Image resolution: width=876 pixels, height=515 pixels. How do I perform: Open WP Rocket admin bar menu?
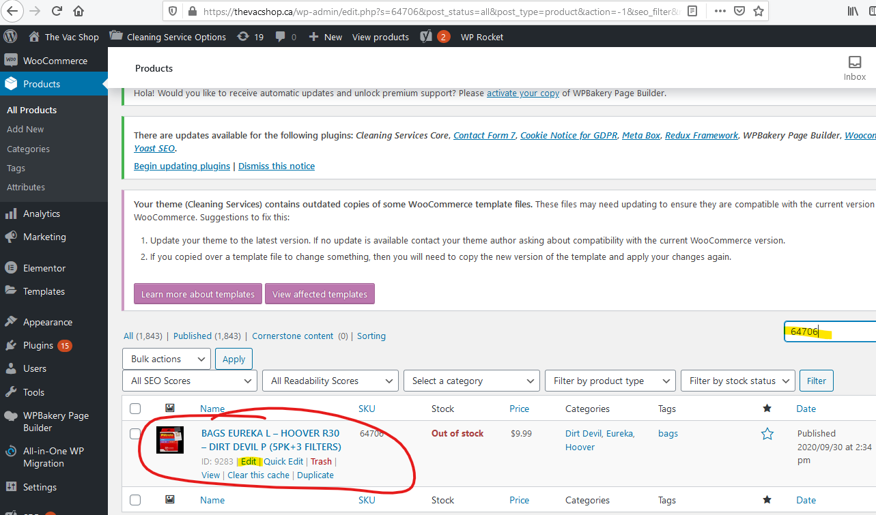tap(482, 37)
